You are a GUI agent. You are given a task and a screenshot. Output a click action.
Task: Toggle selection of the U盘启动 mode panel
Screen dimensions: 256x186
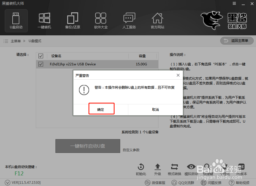(x=16, y=20)
